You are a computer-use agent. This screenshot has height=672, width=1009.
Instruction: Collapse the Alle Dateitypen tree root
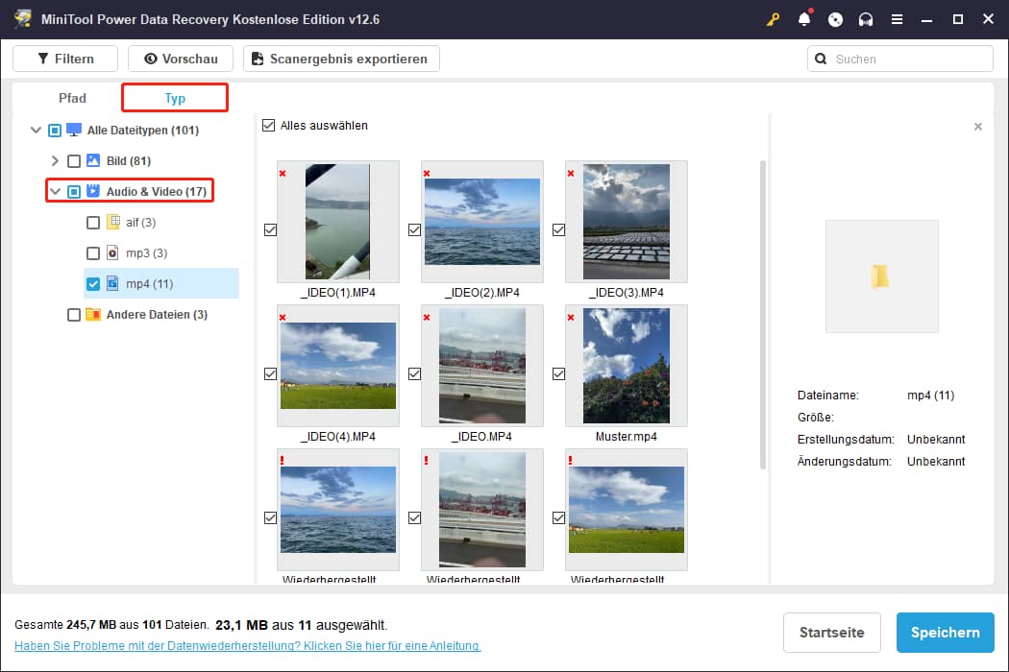[x=36, y=131]
